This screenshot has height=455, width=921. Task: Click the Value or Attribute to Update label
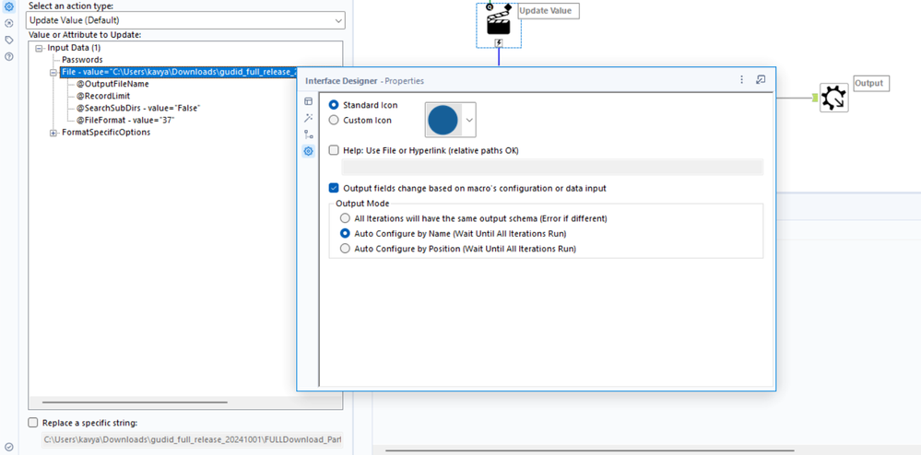click(85, 35)
